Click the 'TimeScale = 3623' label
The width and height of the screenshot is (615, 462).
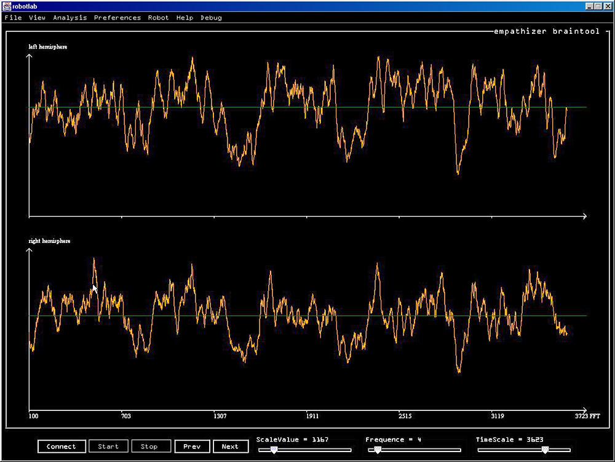point(509,440)
